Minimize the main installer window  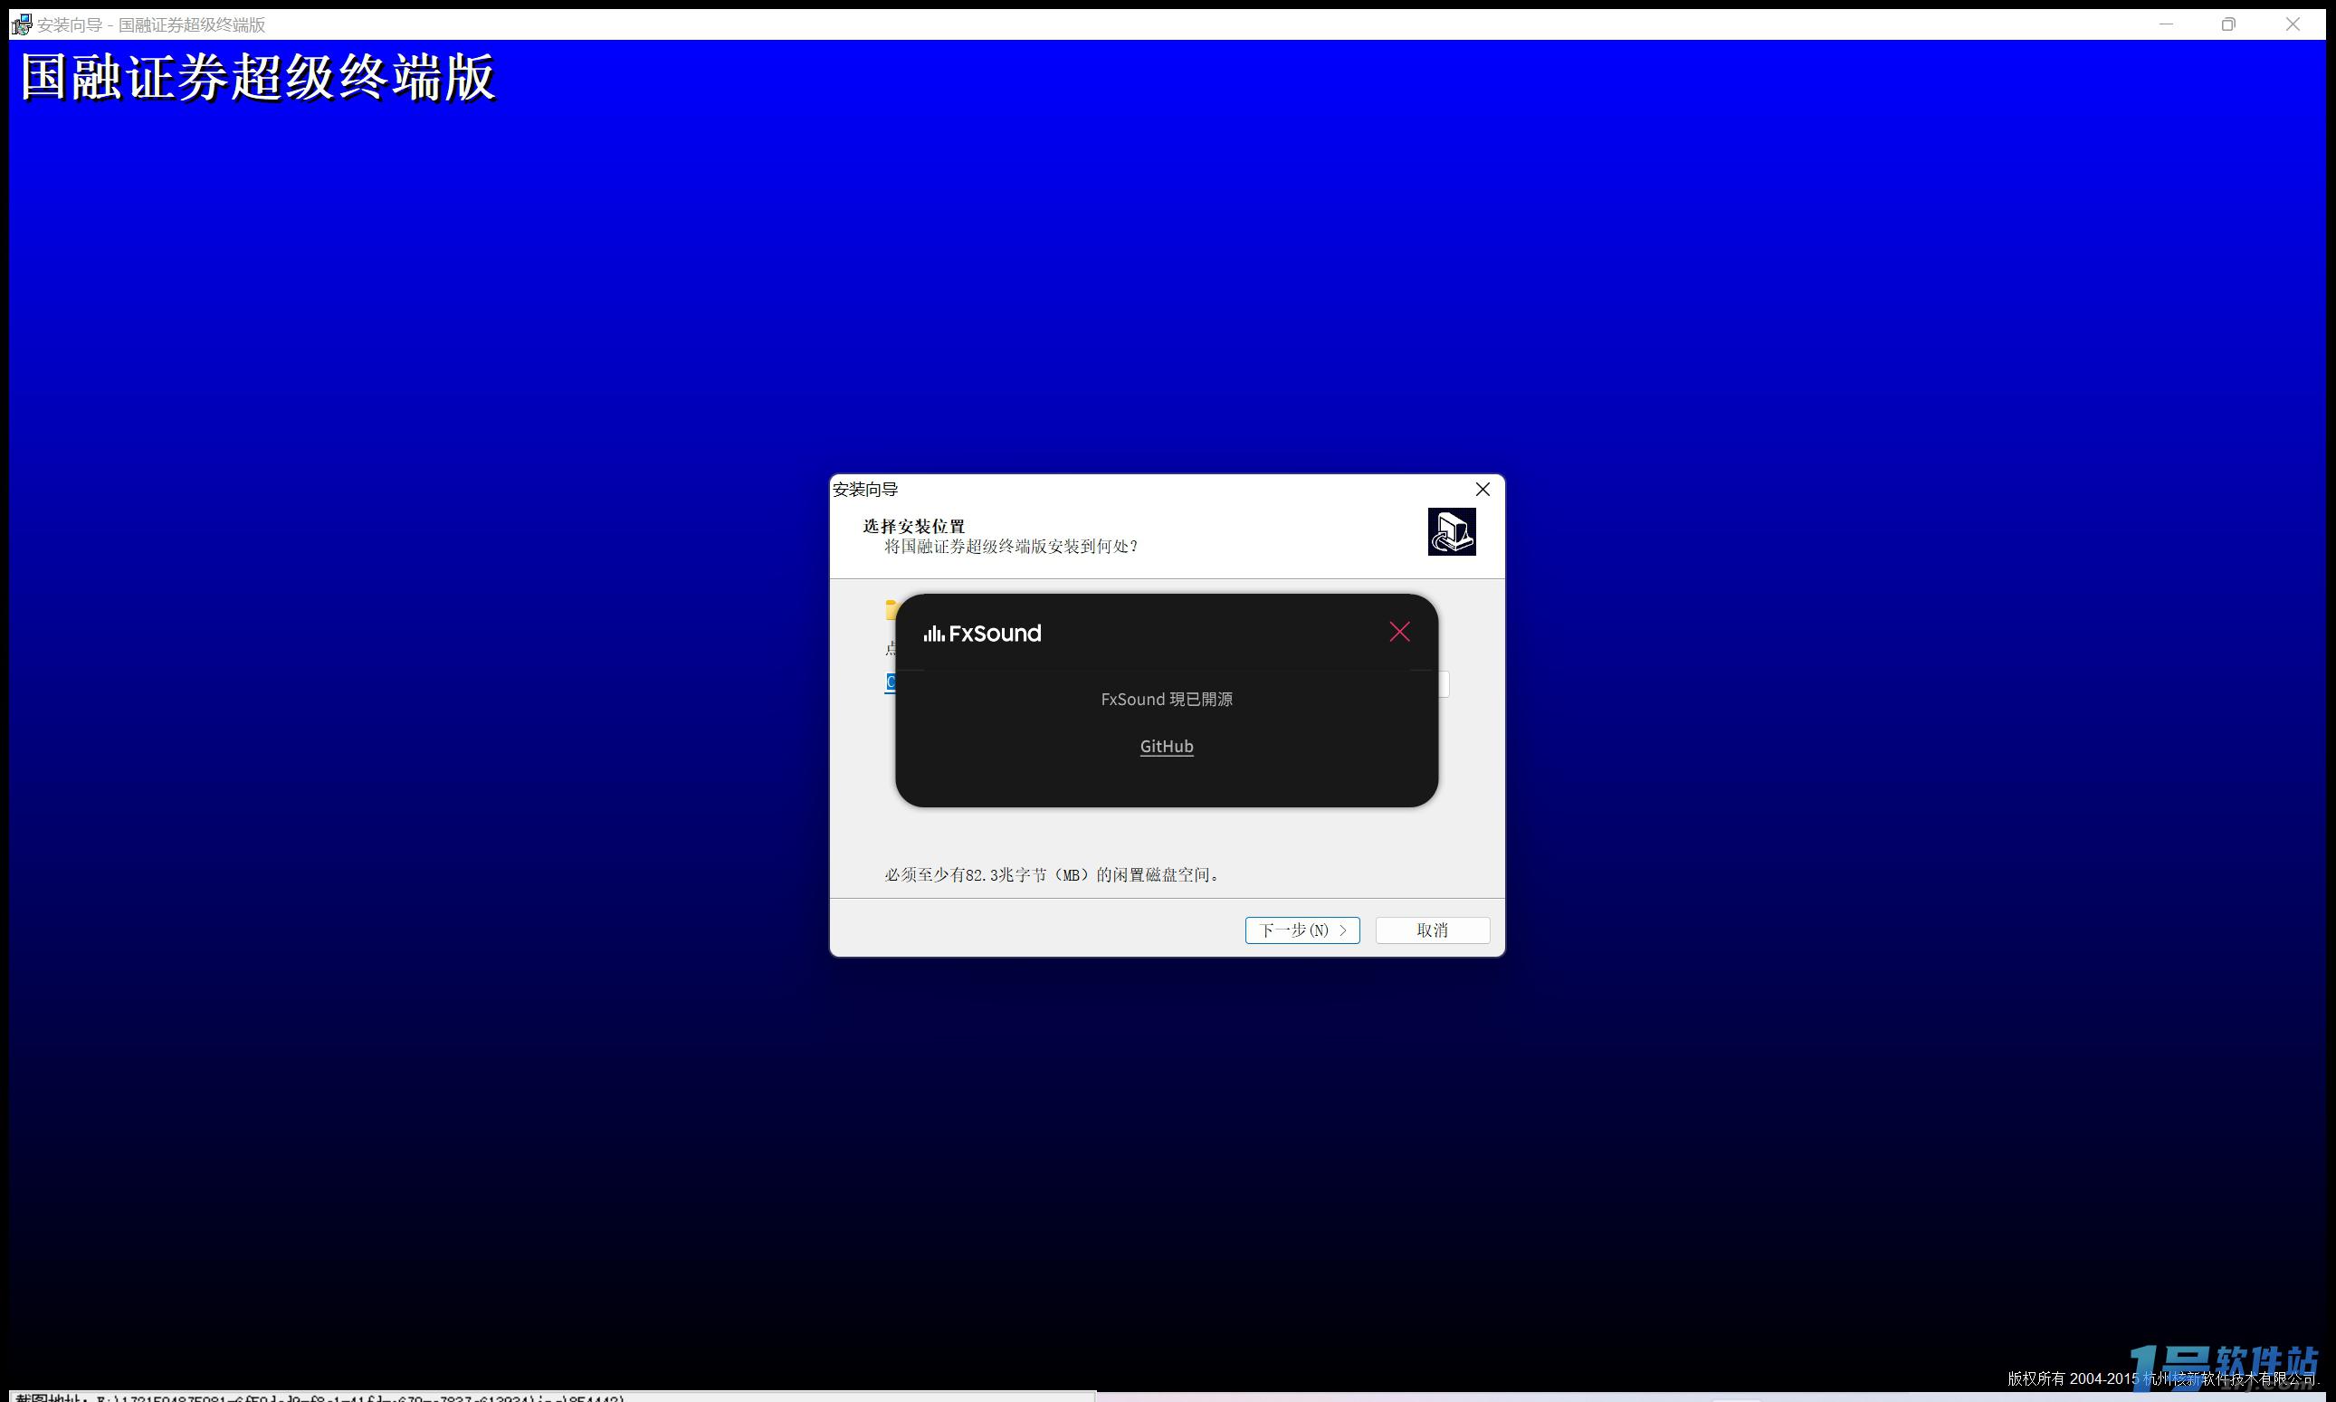(x=2167, y=24)
